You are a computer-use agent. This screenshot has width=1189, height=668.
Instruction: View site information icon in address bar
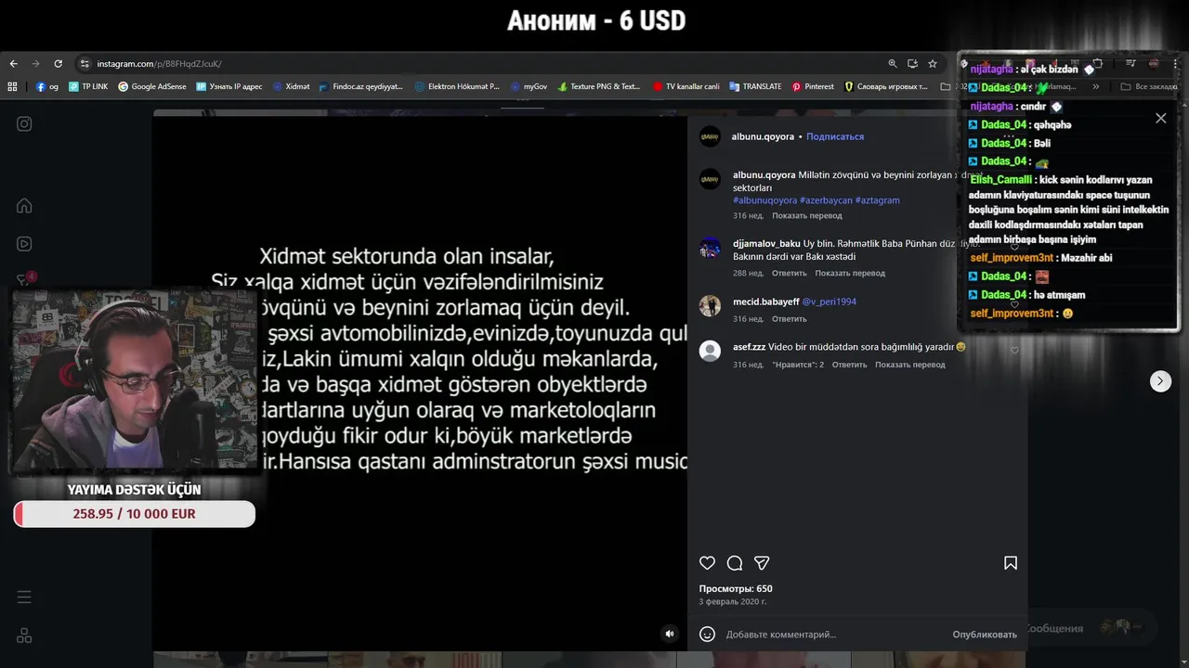[x=85, y=64]
